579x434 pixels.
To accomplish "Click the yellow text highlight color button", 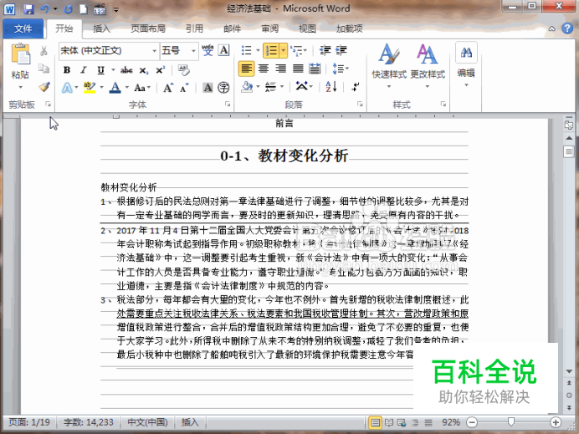I will (90, 88).
